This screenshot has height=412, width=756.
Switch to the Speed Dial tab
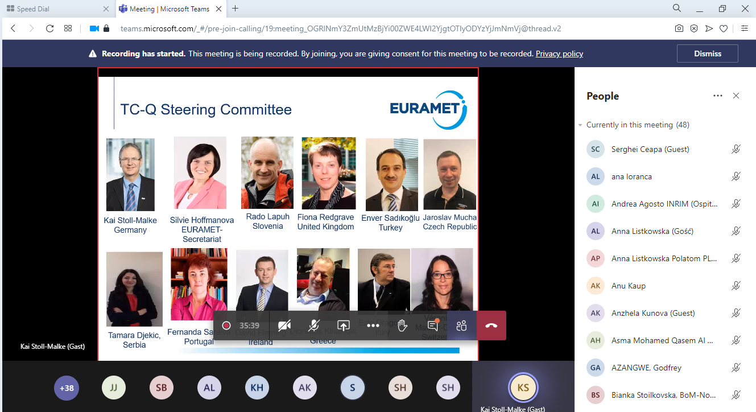coord(57,9)
